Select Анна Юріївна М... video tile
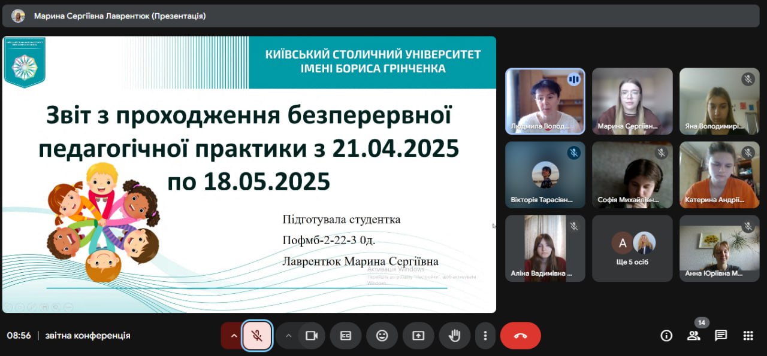The image size is (767, 356). [x=720, y=248]
